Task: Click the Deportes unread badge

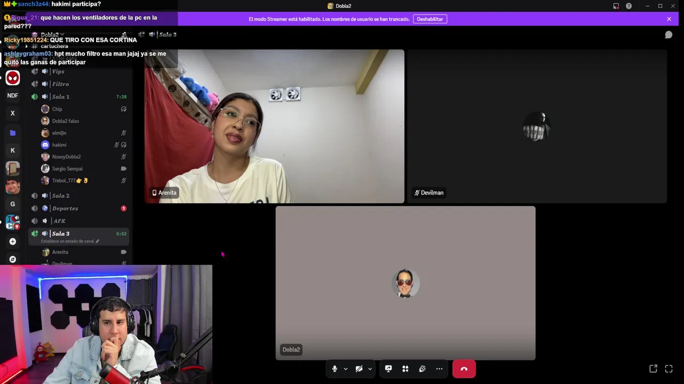Action: click(123, 209)
